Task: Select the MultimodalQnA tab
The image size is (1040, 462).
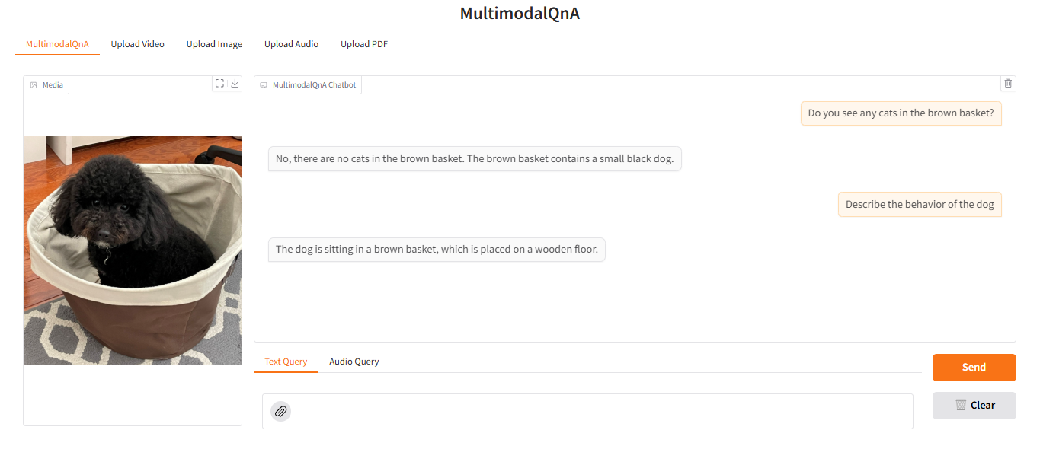Action: pos(57,45)
